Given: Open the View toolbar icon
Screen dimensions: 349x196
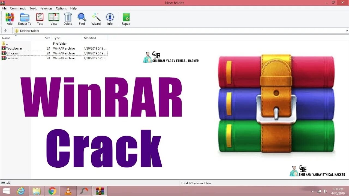Looking at the screenshot, I should tap(54, 17).
